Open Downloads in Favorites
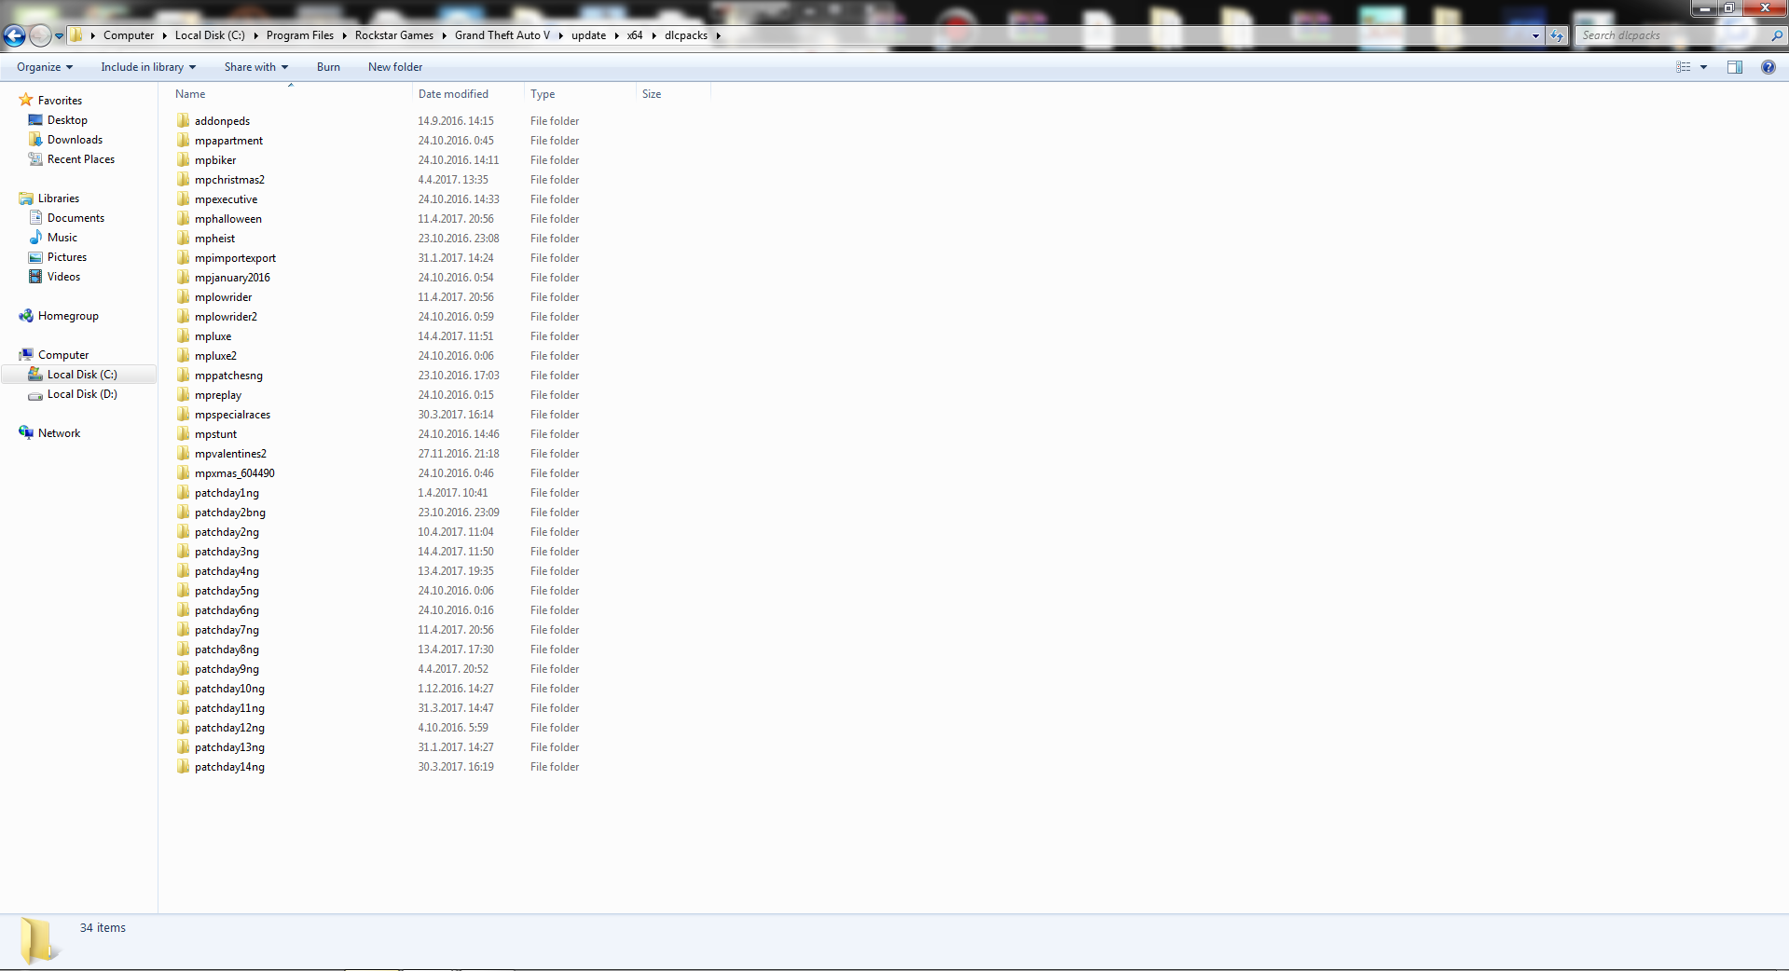Viewport: 1789px width, 971px height. [x=75, y=140]
